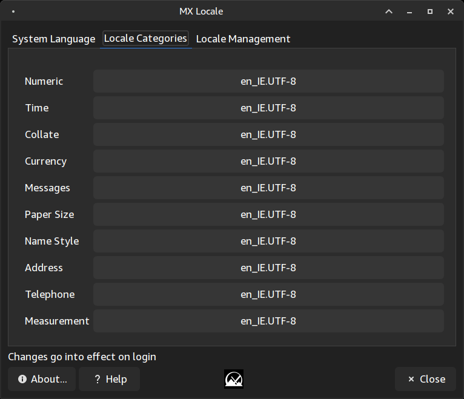Image resolution: width=464 pixels, height=399 pixels.
Task: Shade the window with the up-arrow icon
Action: tap(389, 12)
